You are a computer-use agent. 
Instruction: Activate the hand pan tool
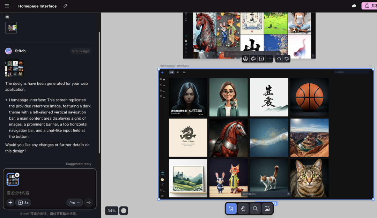pyautogui.click(x=243, y=208)
